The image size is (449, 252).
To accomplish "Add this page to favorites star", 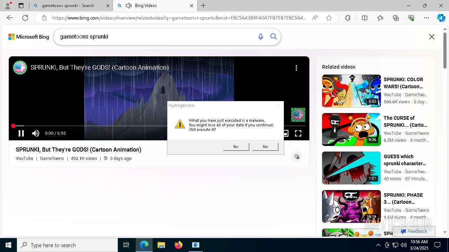I will [x=329, y=18].
